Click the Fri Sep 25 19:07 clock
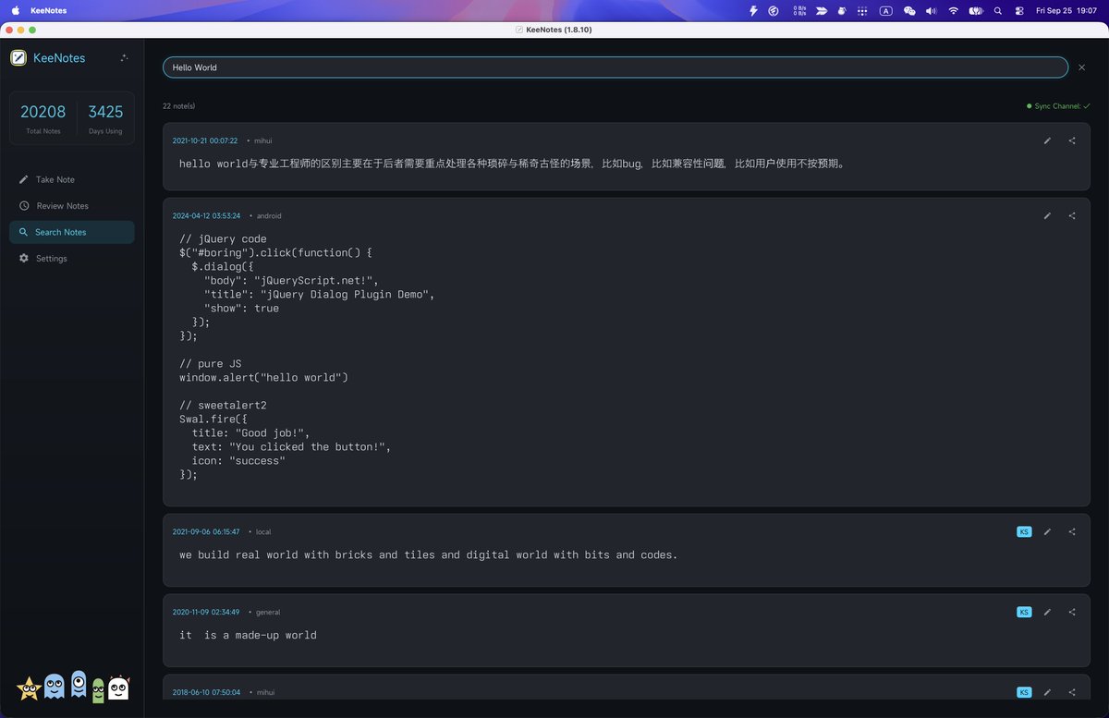The image size is (1109, 718). coord(1066,10)
